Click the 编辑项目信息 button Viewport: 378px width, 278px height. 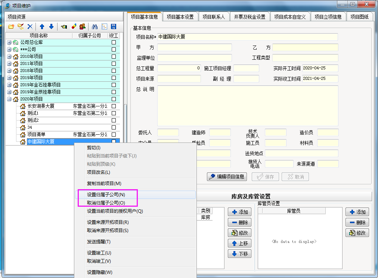click(x=227, y=177)
